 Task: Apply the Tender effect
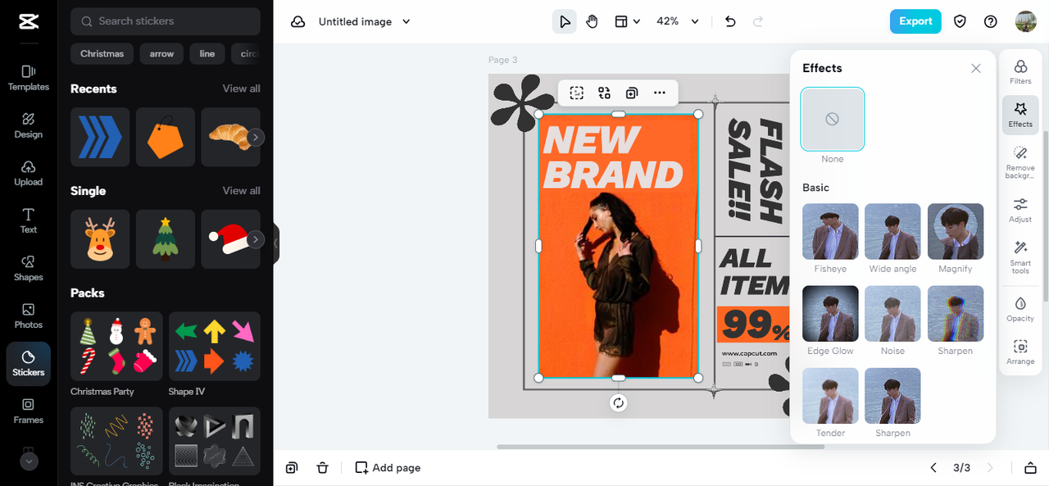tap(831, 396)
